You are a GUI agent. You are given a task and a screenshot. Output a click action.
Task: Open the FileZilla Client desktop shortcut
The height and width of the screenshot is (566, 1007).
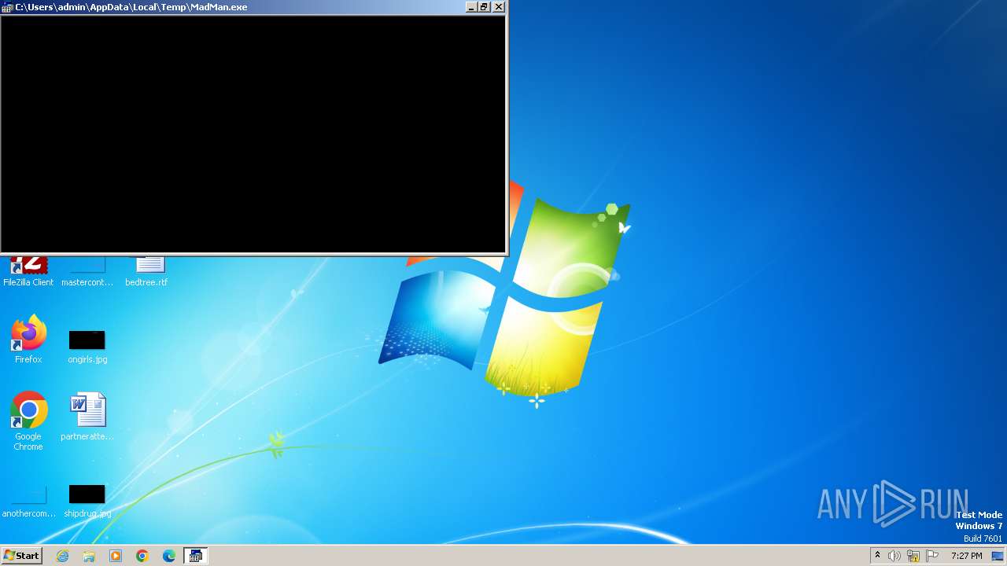[28, 271]
